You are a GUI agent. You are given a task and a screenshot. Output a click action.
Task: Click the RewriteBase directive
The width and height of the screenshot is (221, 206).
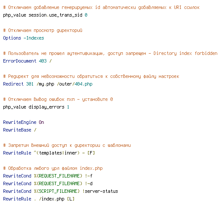click(x=17, y=130)
